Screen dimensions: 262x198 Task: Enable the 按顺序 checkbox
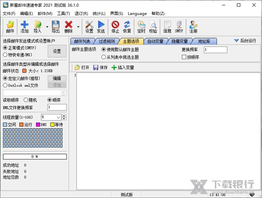(184, 57)
